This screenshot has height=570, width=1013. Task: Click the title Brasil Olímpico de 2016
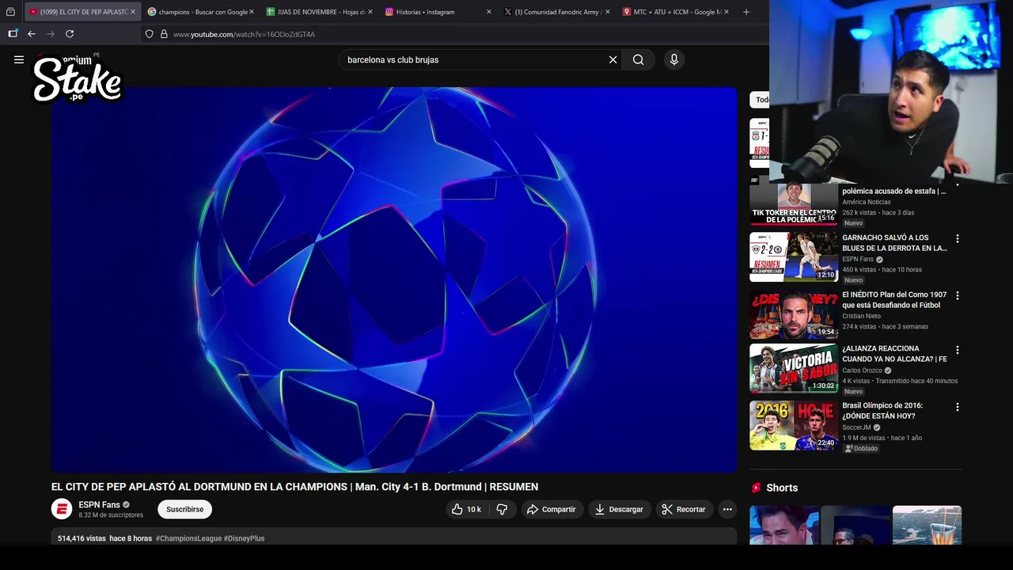[x=882, y=411]
